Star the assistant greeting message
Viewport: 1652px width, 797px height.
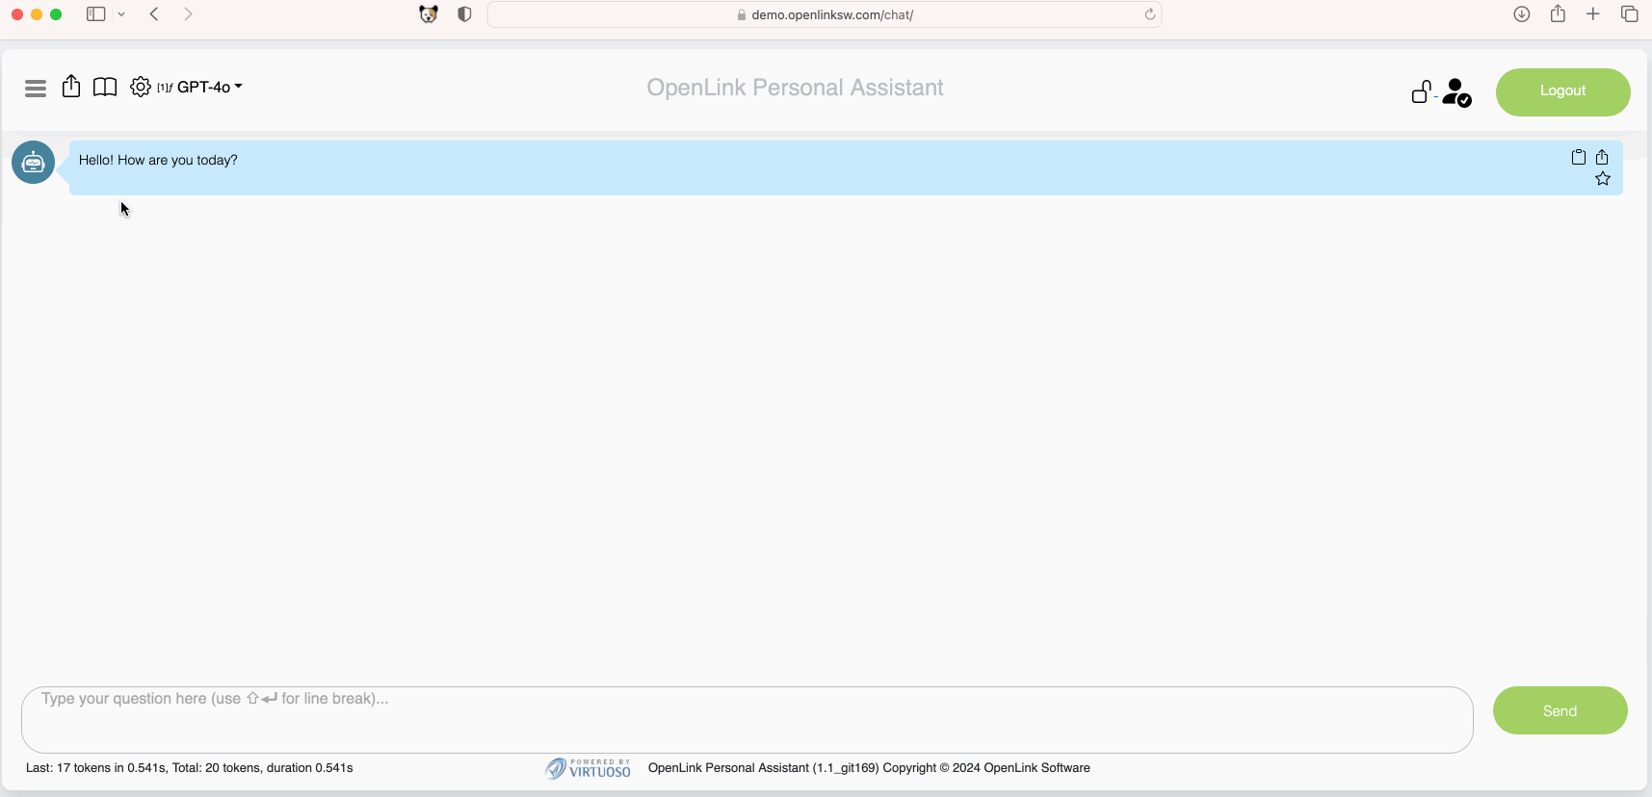[1603, 179]
